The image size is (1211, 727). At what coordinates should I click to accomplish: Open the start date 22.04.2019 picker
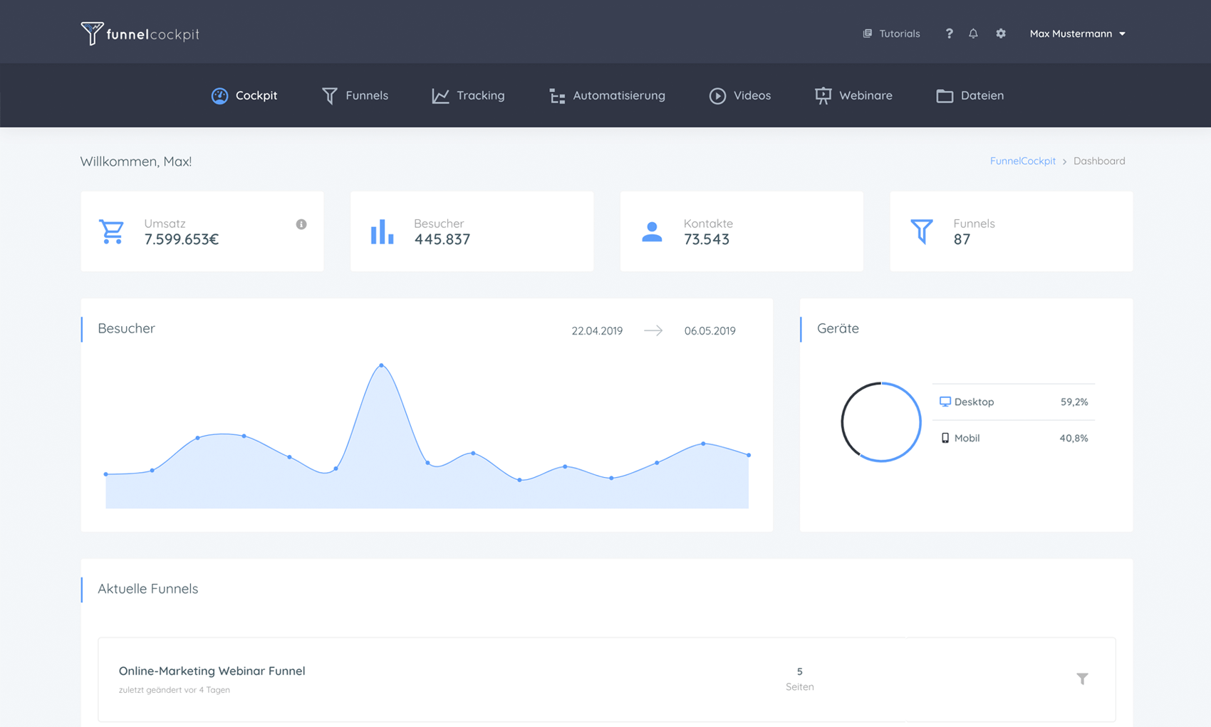(597, 330)
